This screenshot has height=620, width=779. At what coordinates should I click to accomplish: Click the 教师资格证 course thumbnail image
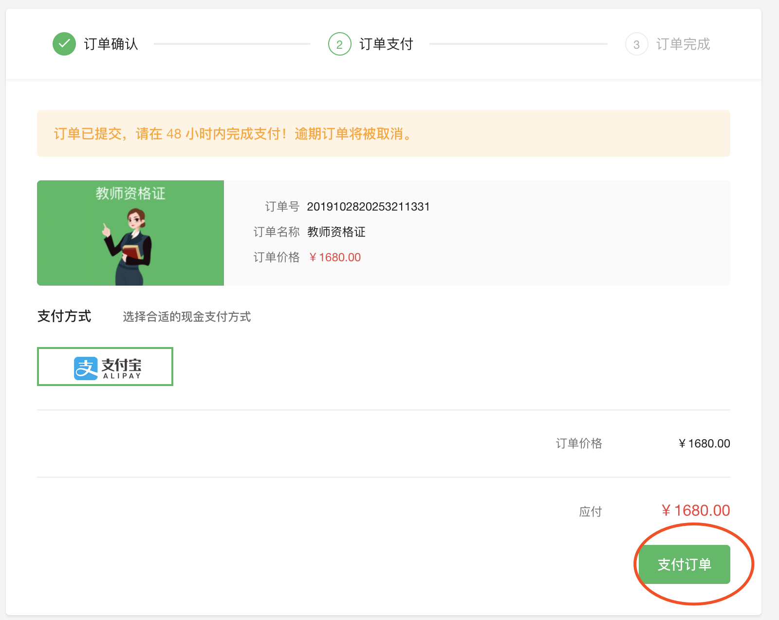click(x=130, y=233)
